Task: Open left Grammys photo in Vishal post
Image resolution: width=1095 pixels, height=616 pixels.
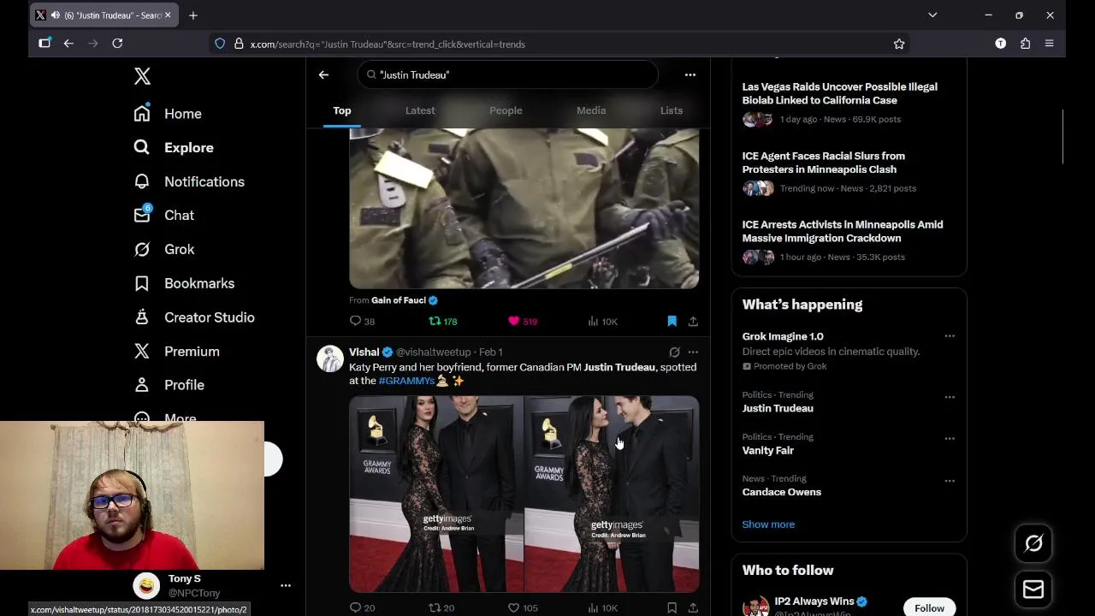Action: (x=436, y=494)
